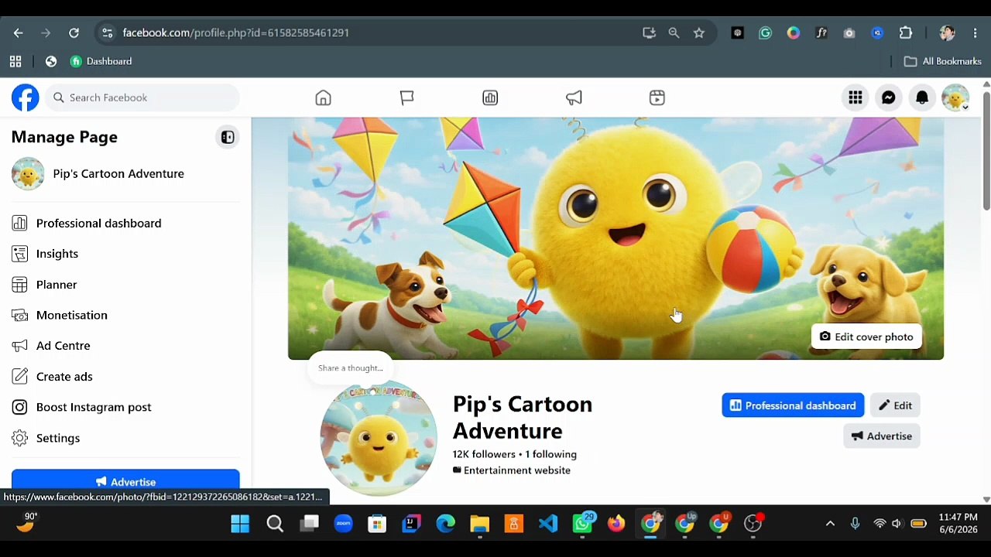
Task: Show hidden system tray icons
Action: click(830, 524)
